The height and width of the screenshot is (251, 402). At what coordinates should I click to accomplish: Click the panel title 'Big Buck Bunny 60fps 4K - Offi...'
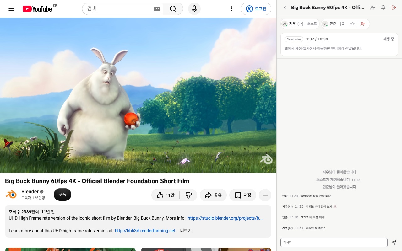coord(328,8)
